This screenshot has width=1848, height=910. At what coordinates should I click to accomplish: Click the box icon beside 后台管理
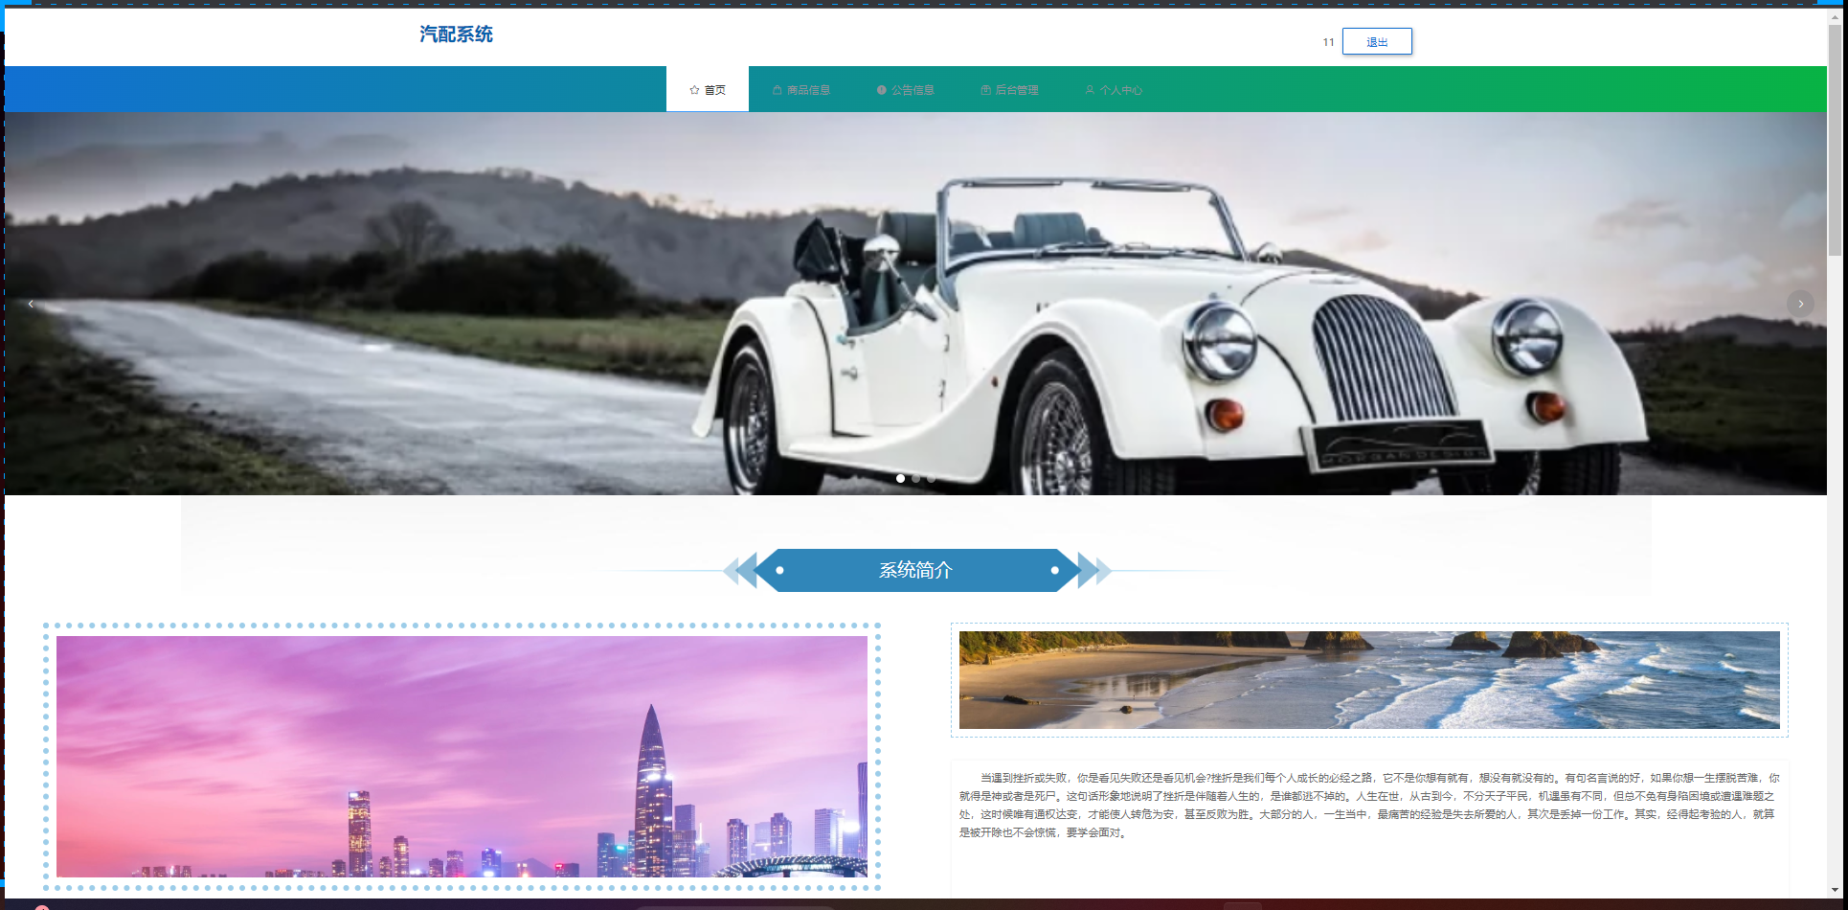[x=985, y=90]
